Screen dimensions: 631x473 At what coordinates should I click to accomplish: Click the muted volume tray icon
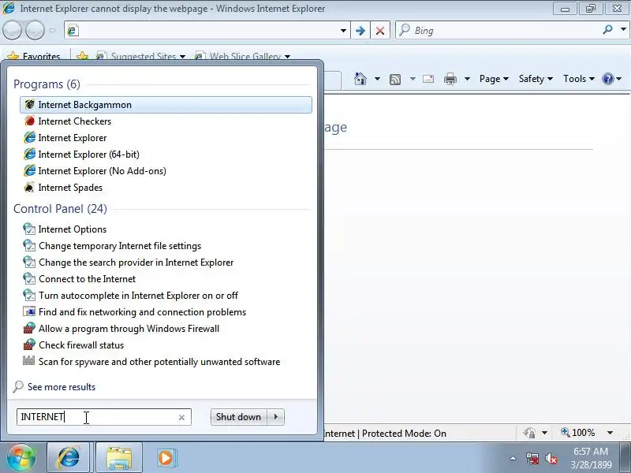[551, 458]
